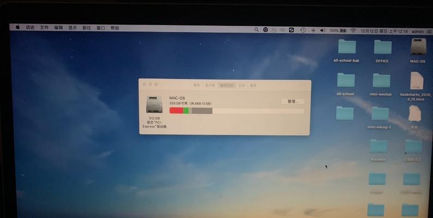Select the mini folder ending in -2
Screen dimensions: 433x218
pos(380,118)
